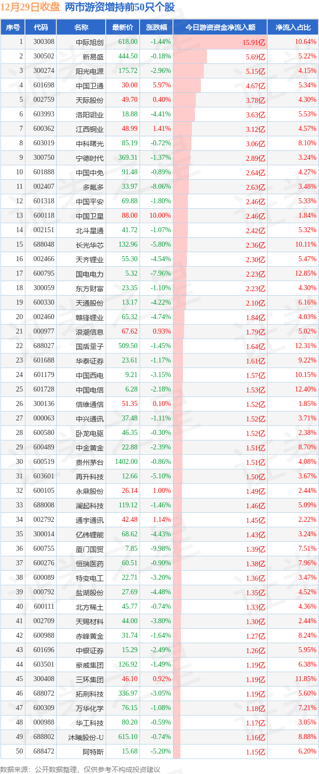The width and height of the screenshot is (319, 774).
Task: Select stock name 东方财富
Action: tap(90, 288)
